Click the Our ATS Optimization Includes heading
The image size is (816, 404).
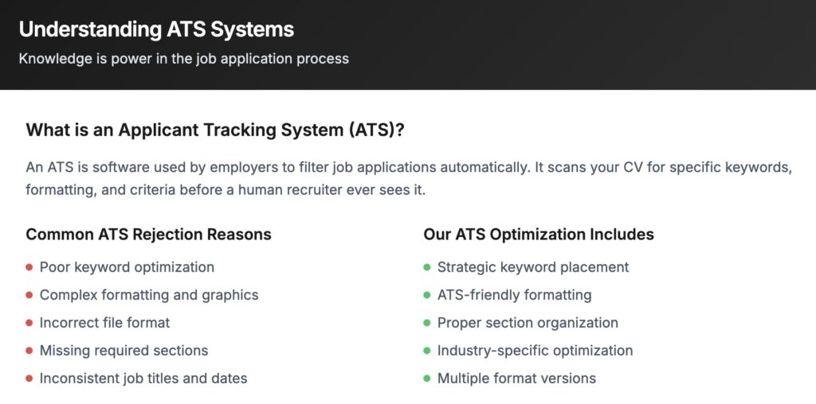(x=539, y=234)
